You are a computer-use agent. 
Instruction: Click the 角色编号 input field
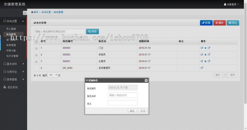click(123, 88)
